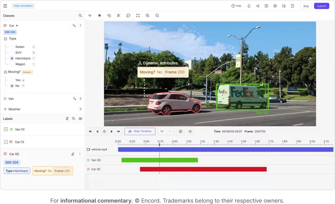Click the rotate tool icon
Screen dimensions: 335x204
[x=109, y=16]
